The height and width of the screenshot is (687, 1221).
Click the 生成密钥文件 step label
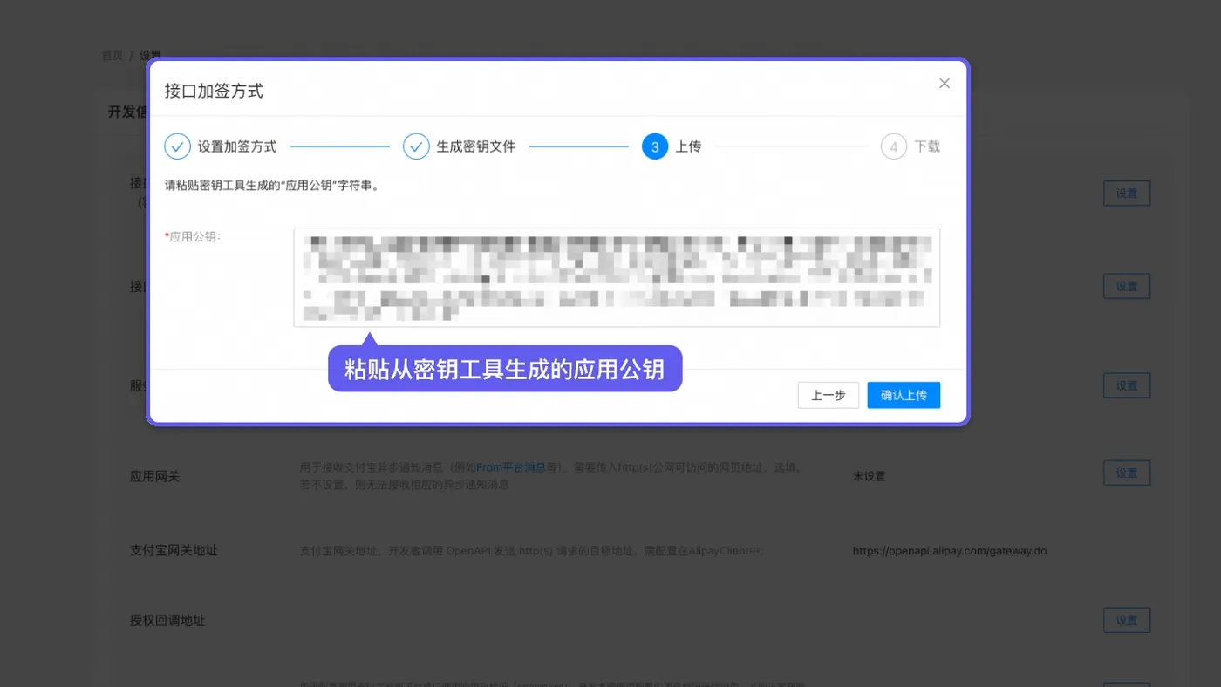tap(476, 146)
